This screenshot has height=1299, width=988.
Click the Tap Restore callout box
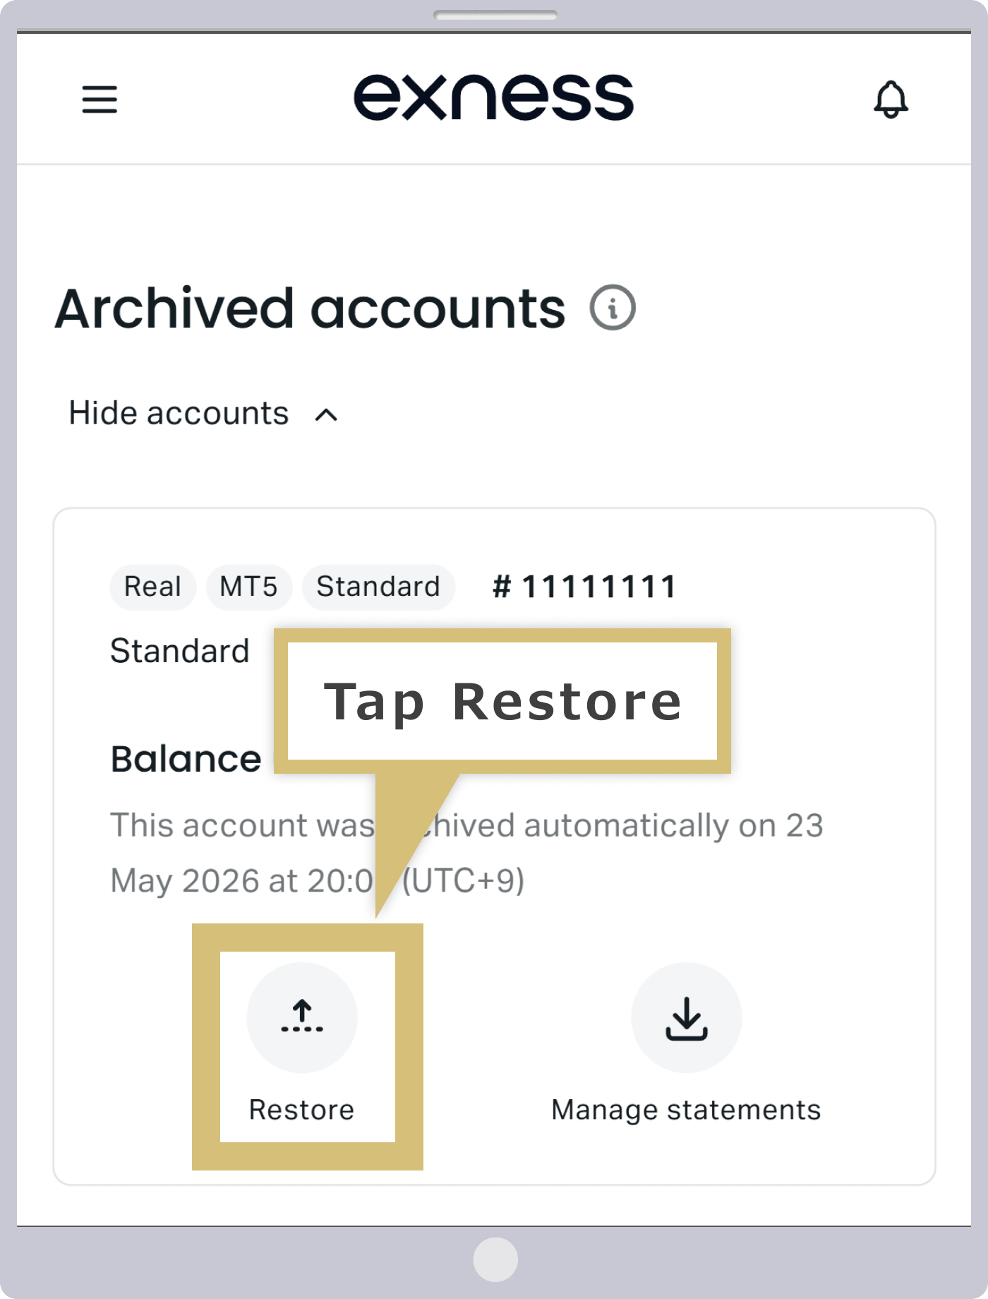[502, 701]
